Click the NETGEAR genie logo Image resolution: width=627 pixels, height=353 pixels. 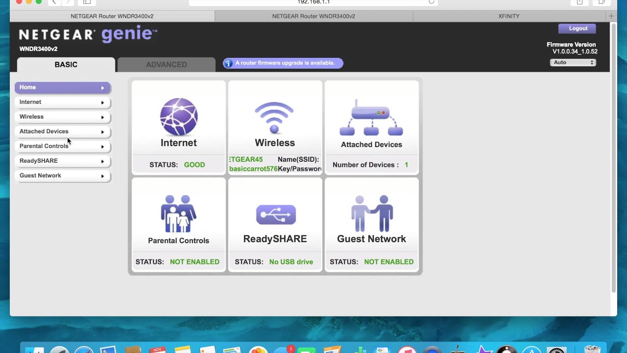(x=88, y=34)
